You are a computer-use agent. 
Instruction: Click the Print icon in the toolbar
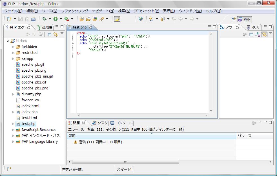34,19
